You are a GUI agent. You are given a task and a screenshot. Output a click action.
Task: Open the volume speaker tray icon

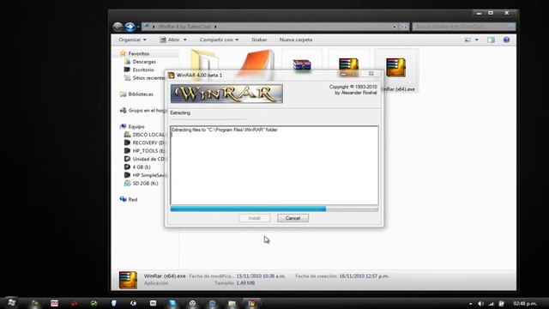click(480, 304)
